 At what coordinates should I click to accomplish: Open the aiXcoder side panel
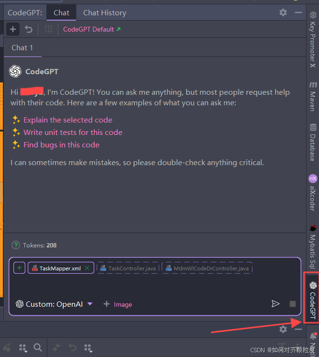pos(313,192)
